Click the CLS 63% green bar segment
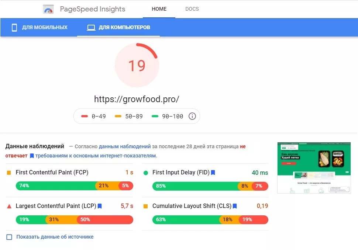The width and height of the screenshot is (358, 250). [186, 220]
